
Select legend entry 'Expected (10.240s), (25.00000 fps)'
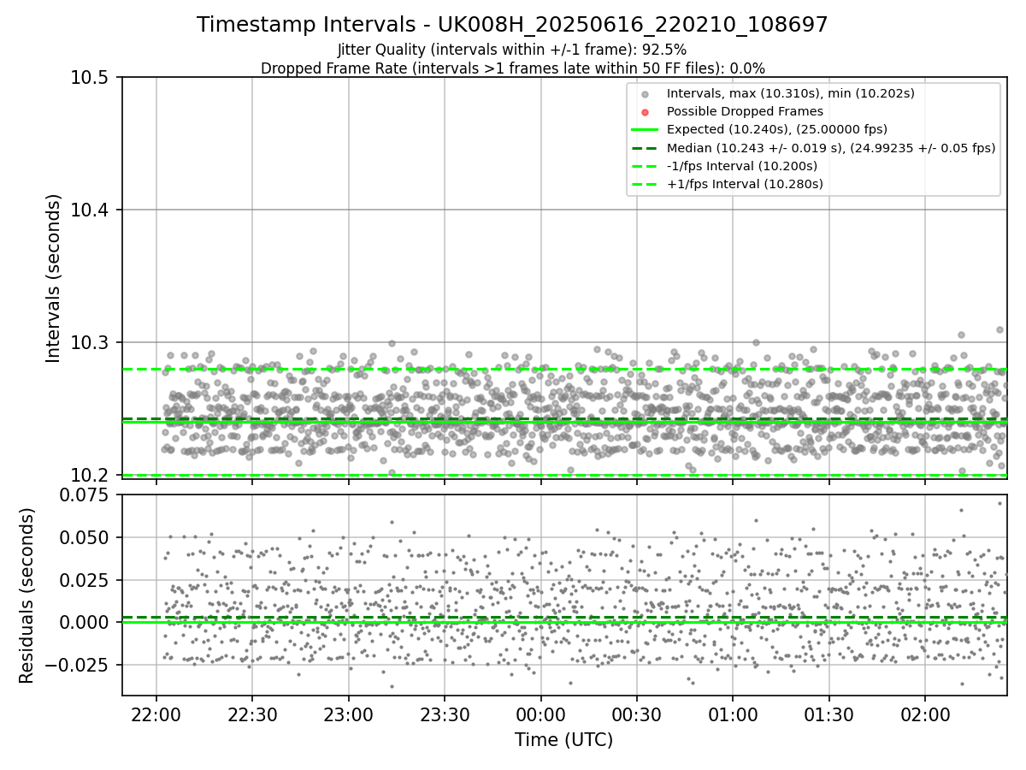pyautogui.click(x=777, y=129)
